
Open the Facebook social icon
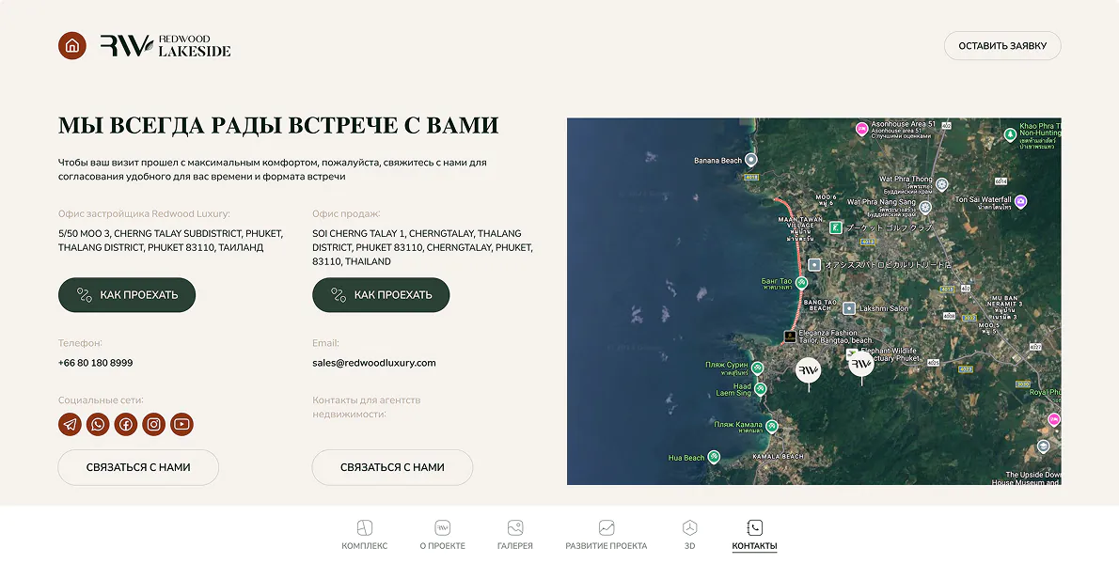(126, 424)
